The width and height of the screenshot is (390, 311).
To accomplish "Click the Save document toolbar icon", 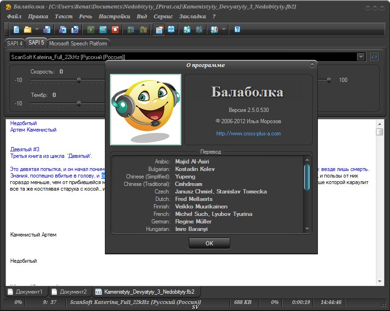I will [47, 30].
